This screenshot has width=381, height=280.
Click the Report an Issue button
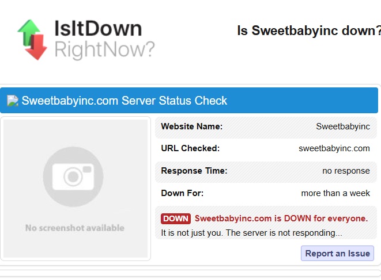click(x=337, y=254)
